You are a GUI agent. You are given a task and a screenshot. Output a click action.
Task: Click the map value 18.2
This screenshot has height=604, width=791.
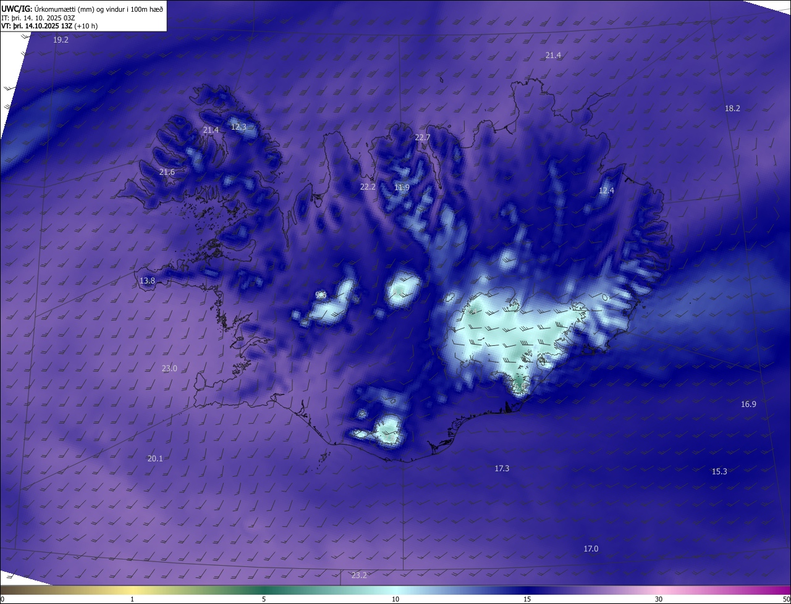[x=732, y=109]
